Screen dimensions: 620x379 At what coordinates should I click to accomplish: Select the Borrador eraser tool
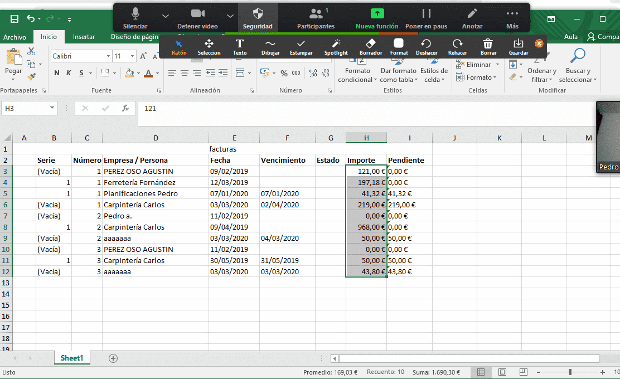[x=371, y=47]
